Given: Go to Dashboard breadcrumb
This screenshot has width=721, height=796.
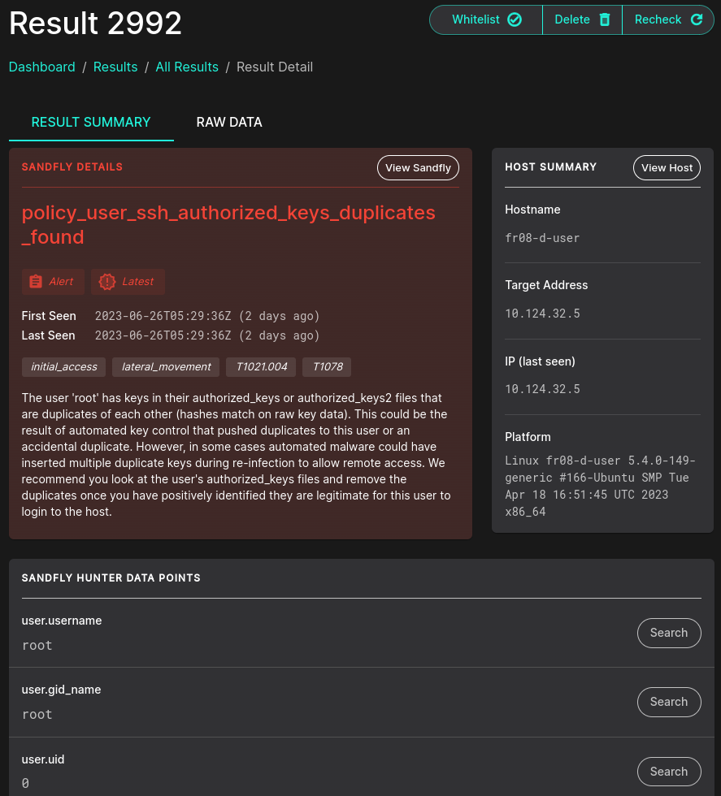Looking at the screenshot, I should [41, 67].
